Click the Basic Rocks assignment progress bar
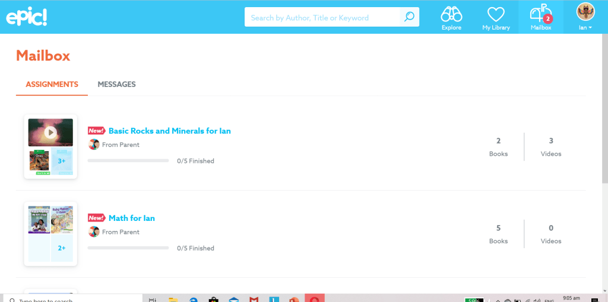608x302 pixels. click(128, 160)
